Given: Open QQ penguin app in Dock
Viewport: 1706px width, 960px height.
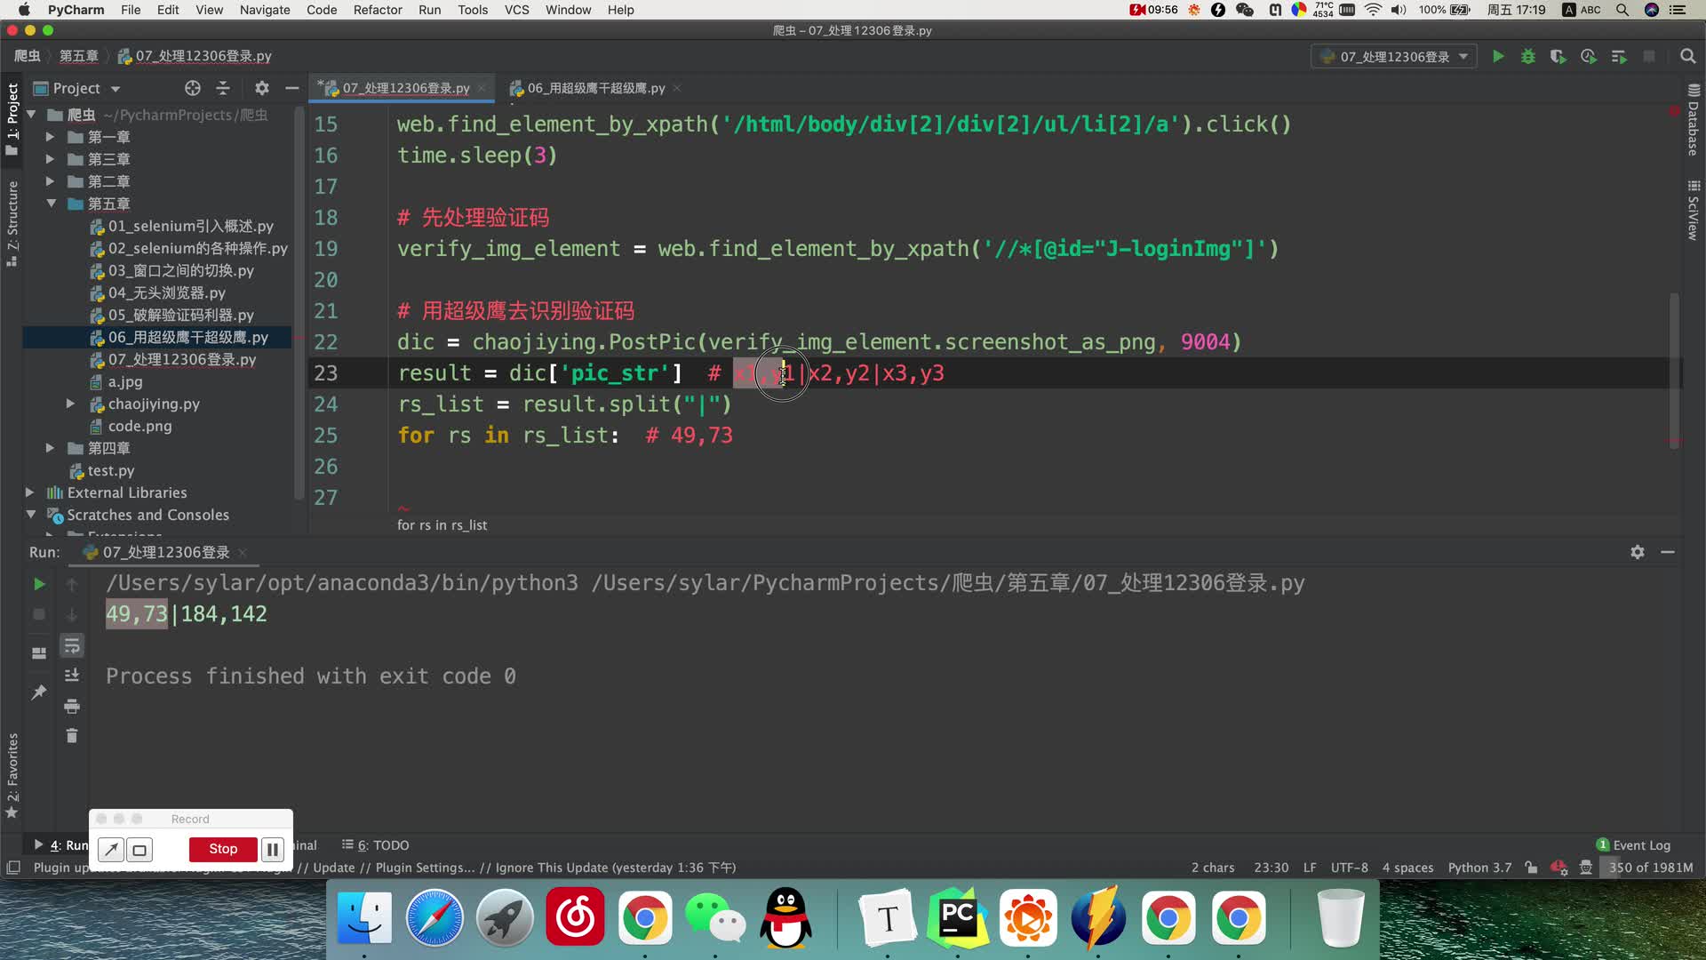Looking at the screenshot, I should pyautogui.click(x=786, y=917).
